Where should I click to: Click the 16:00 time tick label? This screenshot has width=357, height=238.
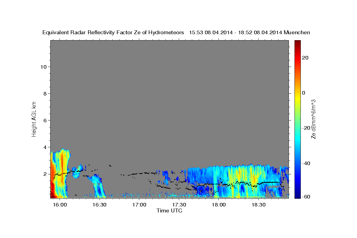[x=60, y=205]
